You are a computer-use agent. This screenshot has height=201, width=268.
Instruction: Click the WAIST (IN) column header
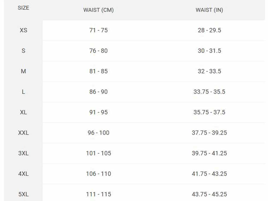tap(209, 10)
